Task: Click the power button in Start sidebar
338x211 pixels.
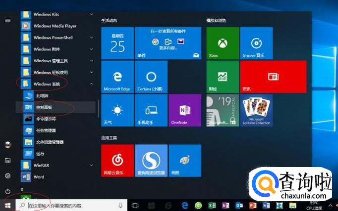Action: tap(7, 191)
